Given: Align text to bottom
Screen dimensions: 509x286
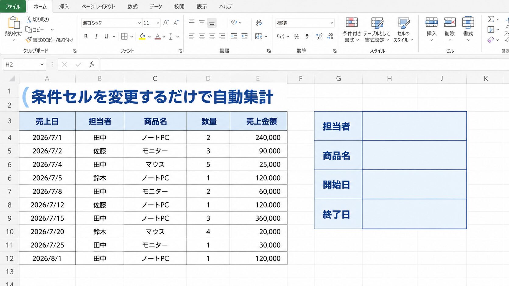Looking at the screenshot, I should pos(212,23).
